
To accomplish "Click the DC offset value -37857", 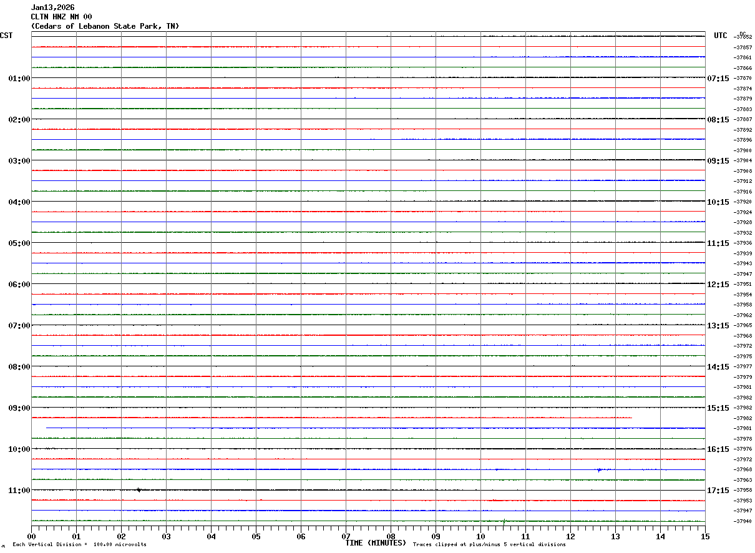I will click(743, 47).
